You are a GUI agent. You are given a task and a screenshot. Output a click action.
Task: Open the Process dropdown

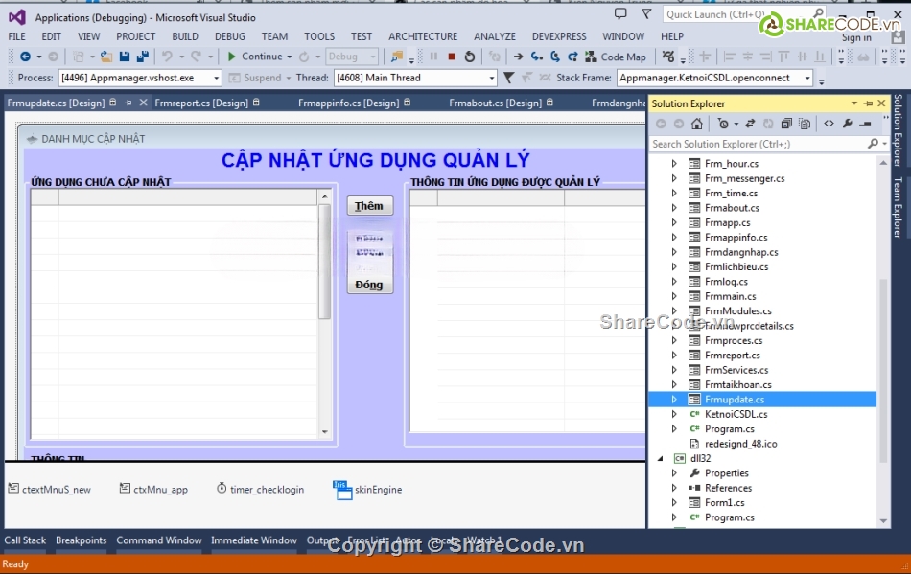216,78
